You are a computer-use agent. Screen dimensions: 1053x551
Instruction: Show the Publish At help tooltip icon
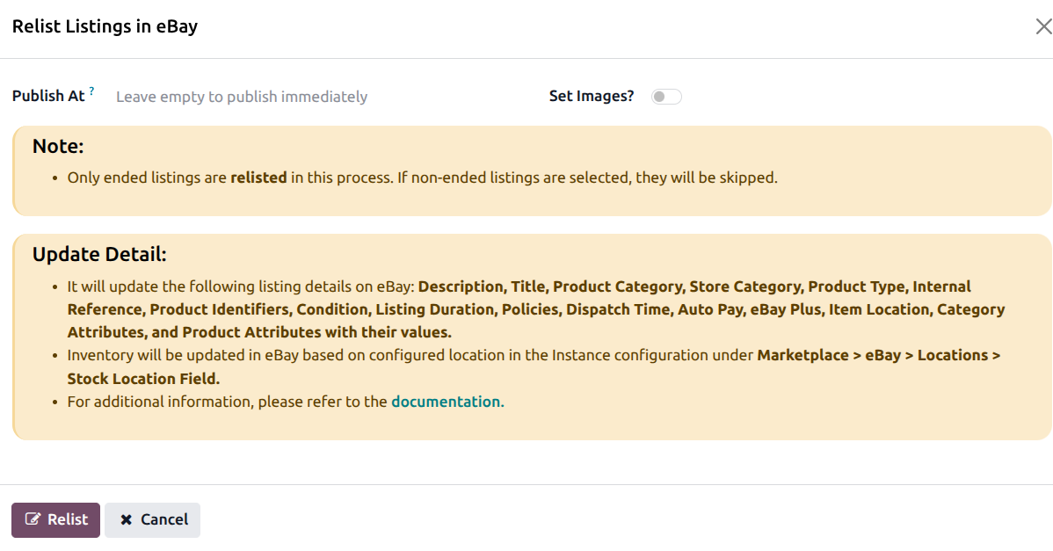(x=92, y=91)
